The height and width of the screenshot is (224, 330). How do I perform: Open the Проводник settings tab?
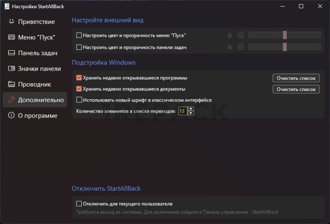tap(34, 84)
